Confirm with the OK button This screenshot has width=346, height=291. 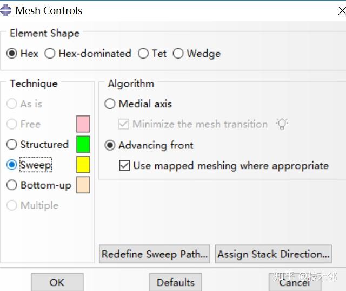(57, 282)
